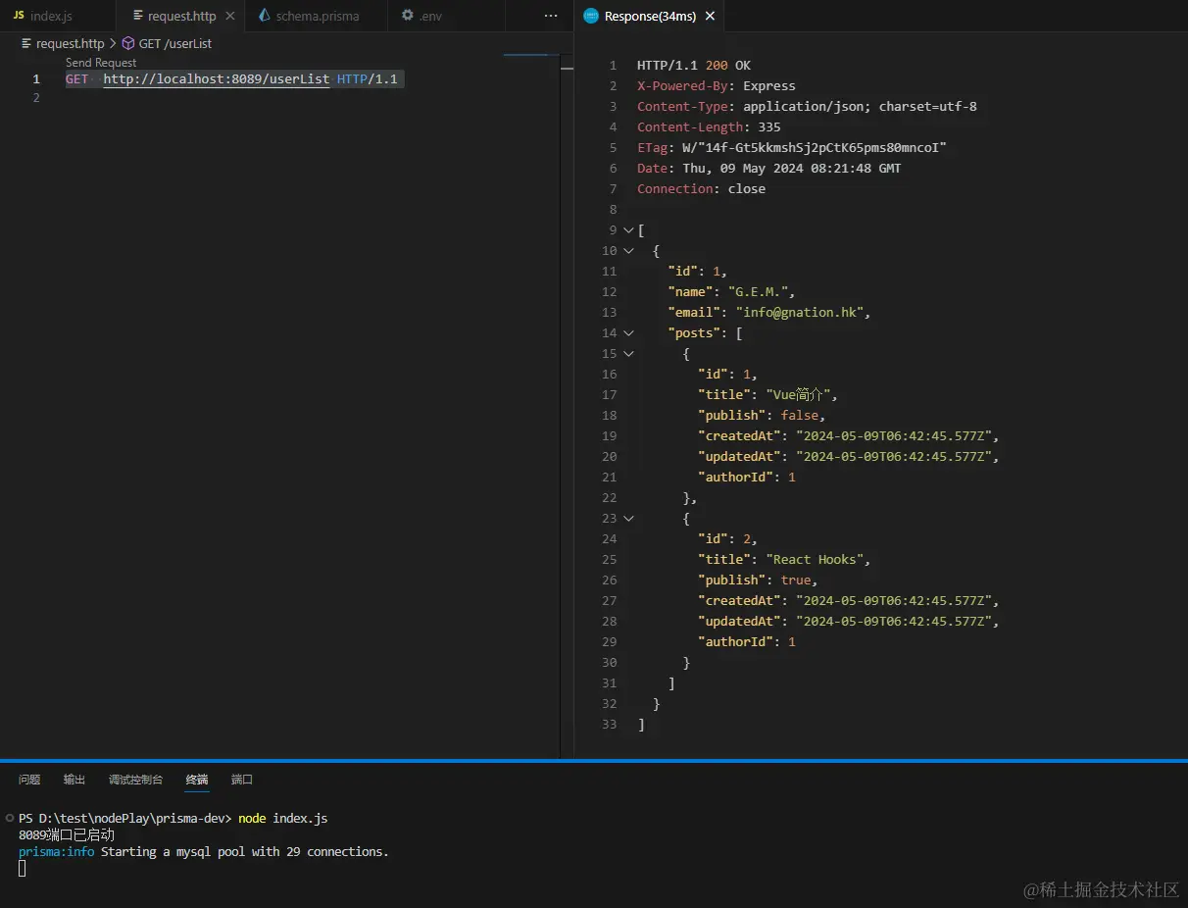Click the GET method keyword in request
This screenshot has height=908, width=1188.
pos(77,79)
